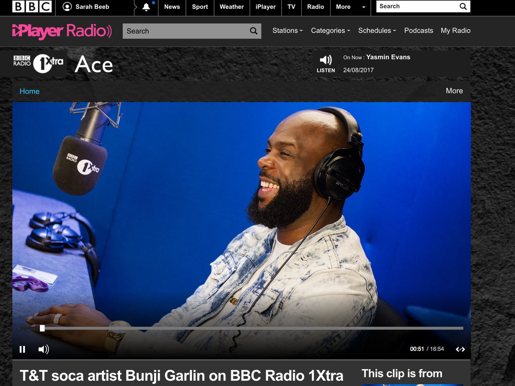Open TV in the top navigation
This screenshot has width=515, height=386.
coord(291,7)
